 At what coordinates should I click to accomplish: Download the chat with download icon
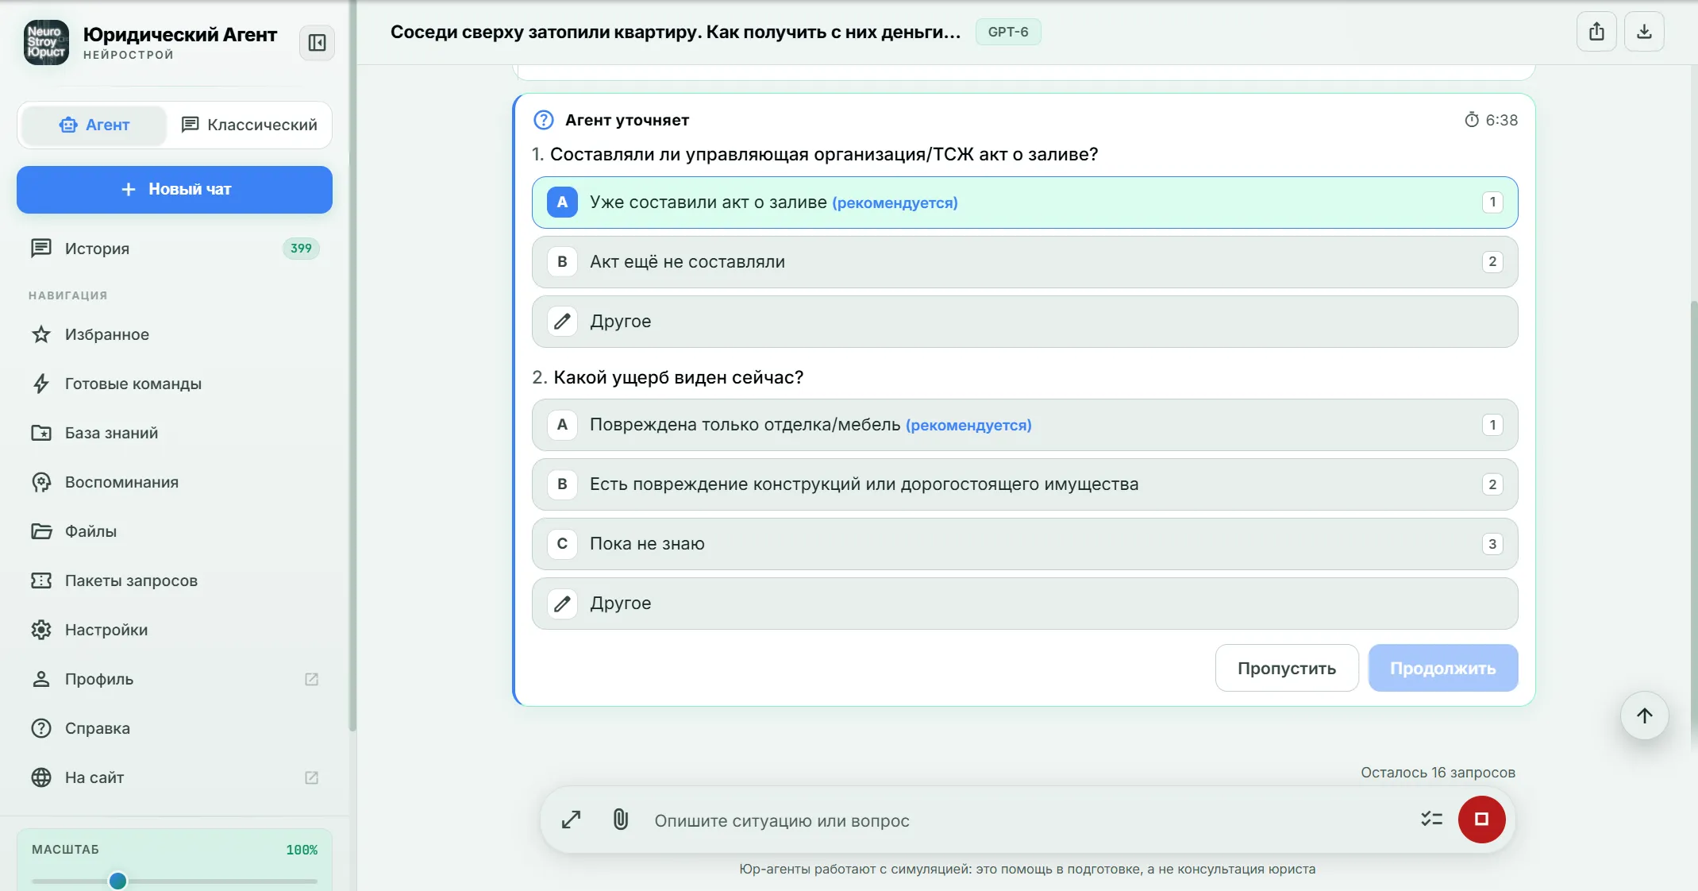(1644, 32)
